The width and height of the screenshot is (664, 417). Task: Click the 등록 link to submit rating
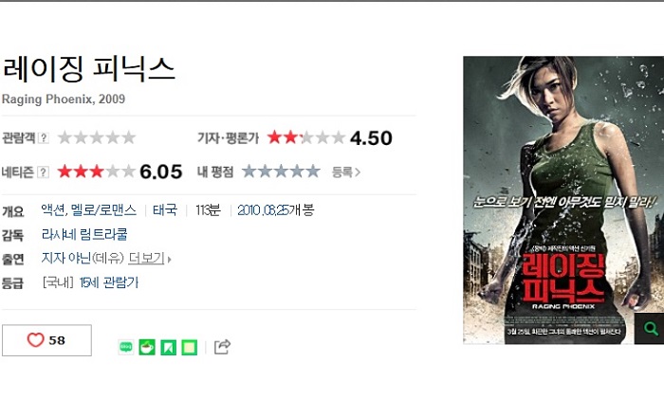[345, 172]
